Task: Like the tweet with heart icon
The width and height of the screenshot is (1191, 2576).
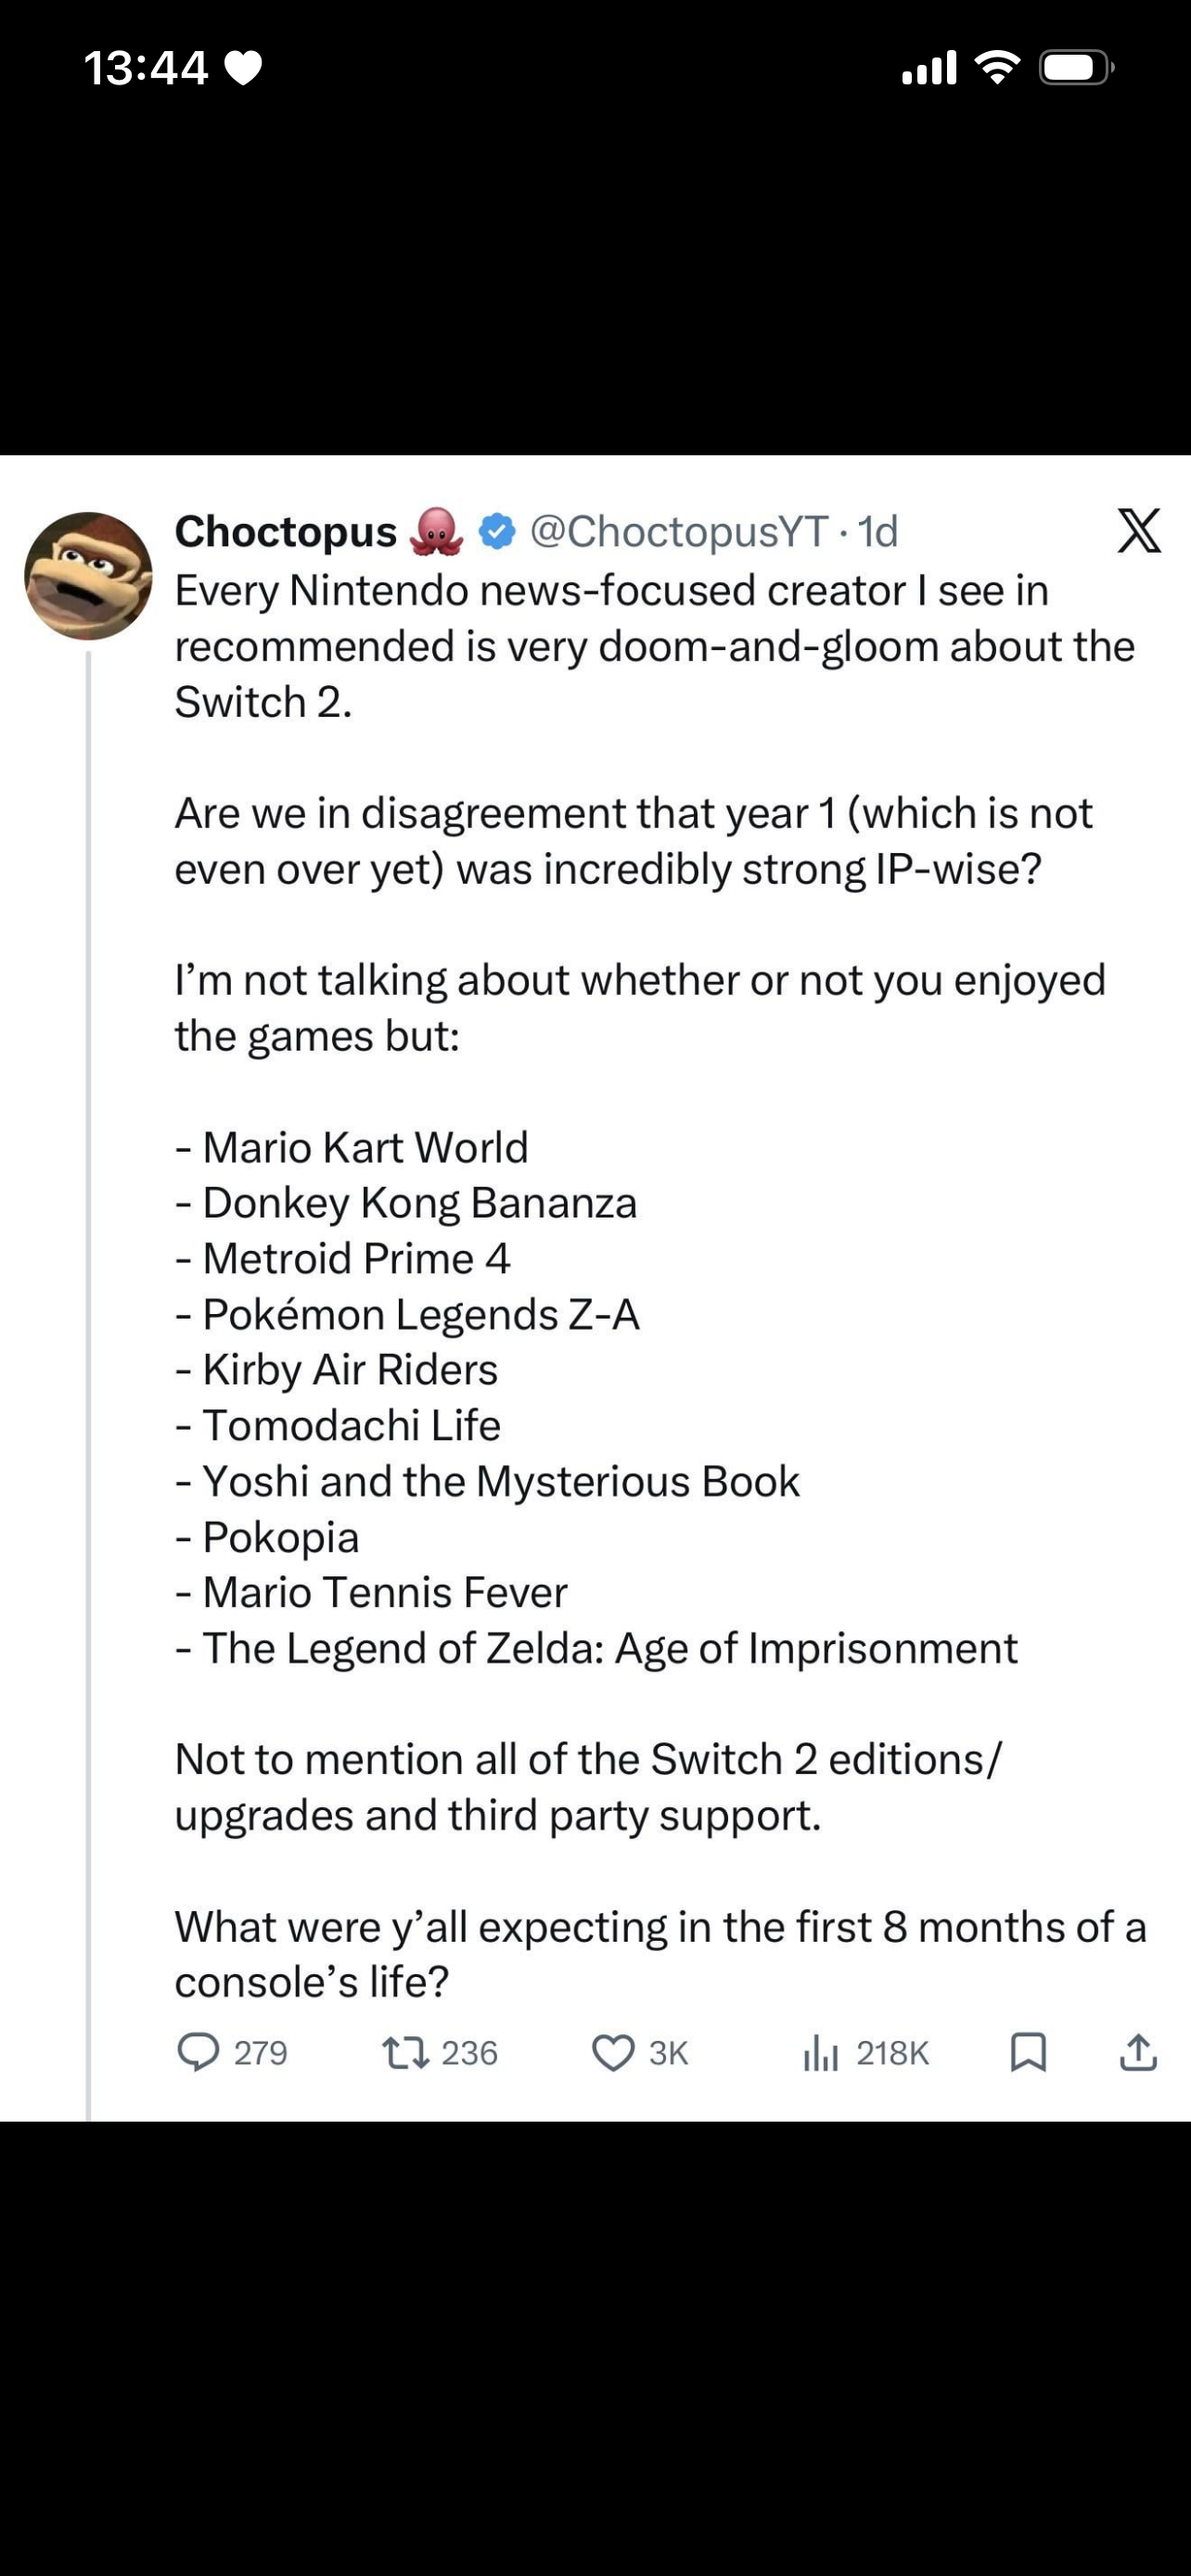Action: [613, 2053]
